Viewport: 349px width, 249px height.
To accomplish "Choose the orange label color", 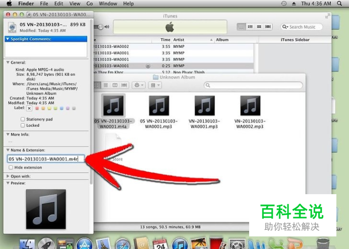I will tap(43, 108).
